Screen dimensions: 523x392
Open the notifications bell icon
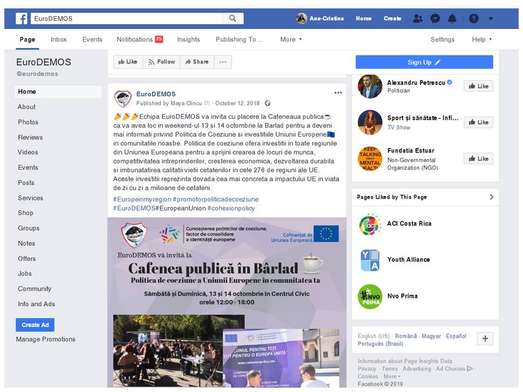coord(452,19)
